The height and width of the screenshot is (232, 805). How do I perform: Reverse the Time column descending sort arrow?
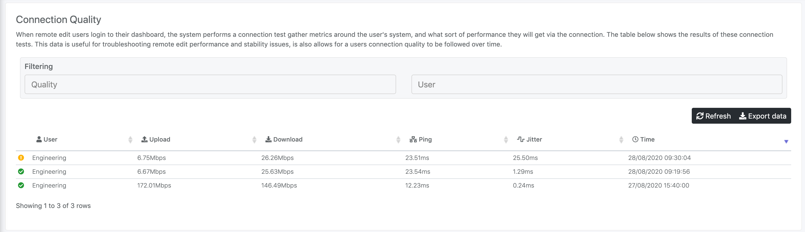pyautogui.click(x=786, y=142)
